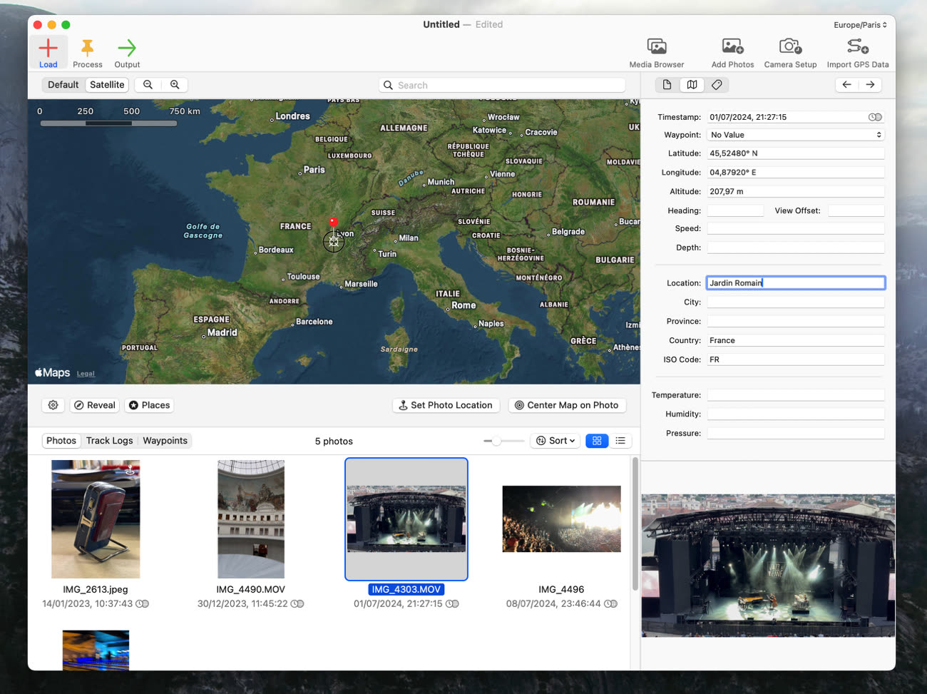Click clock icon next to IMG_2613.jpeg date
Screen dimensions: 927x694
tap(142, 603)
